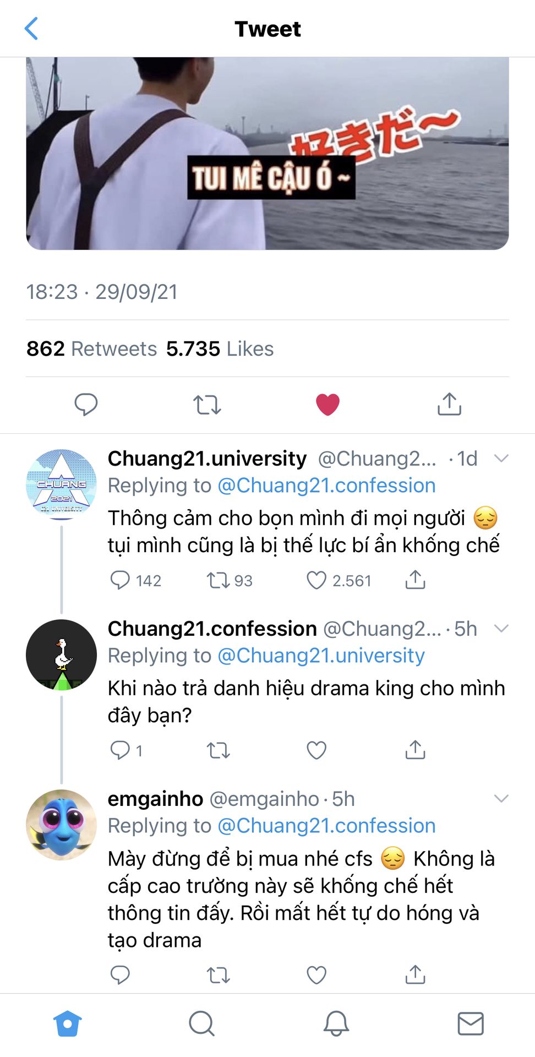Open the Notifications bell tab
Image resolution: width=535 pixels, height=1057 pixels.
[336, 1024]
